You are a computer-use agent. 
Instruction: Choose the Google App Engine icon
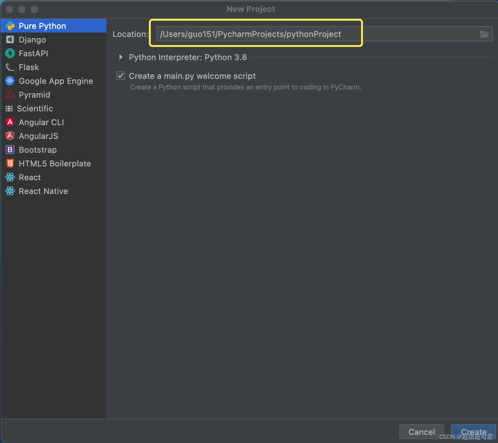[x=10, y=81]
